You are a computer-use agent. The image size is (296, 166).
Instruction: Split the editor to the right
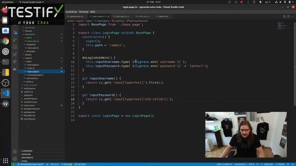(x=289, y=17)
